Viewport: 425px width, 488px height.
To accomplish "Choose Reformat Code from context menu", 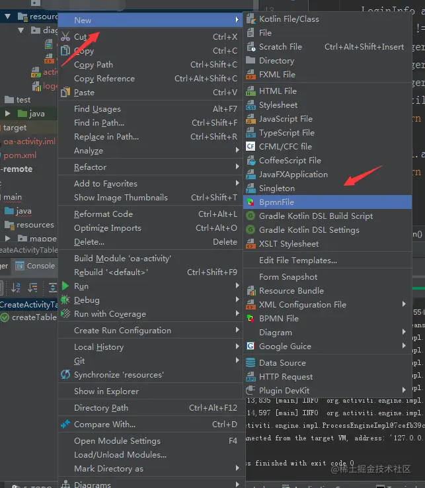I will (x=150, y=214).
